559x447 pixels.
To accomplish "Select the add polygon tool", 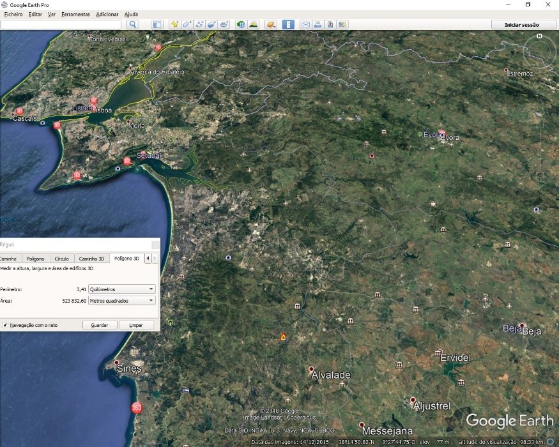I will pyautogui.click(x=187, y=24).
